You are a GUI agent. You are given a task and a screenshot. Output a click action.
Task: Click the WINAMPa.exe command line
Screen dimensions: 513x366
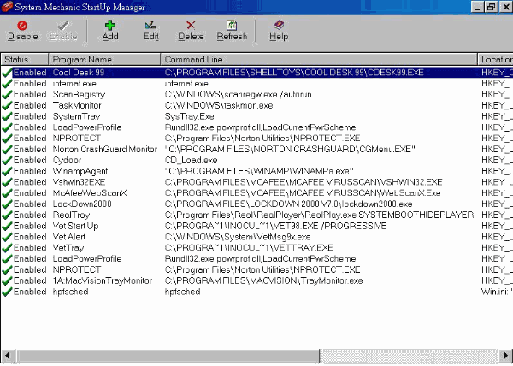point(259,171)
